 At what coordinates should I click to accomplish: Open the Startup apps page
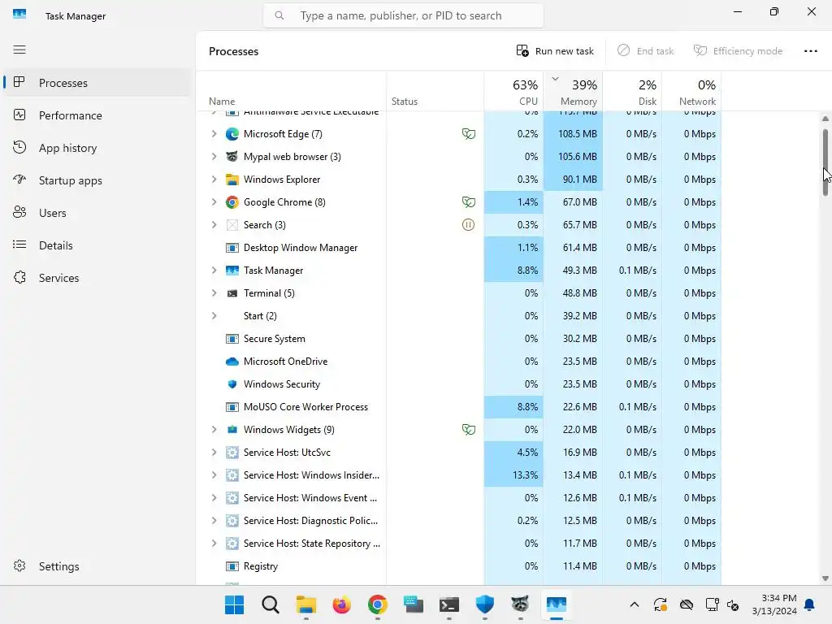coord(97,180)
